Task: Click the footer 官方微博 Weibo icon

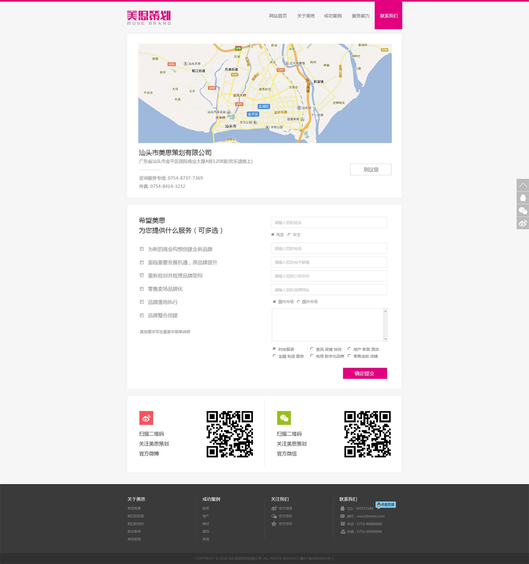Action: pos(274,508)
